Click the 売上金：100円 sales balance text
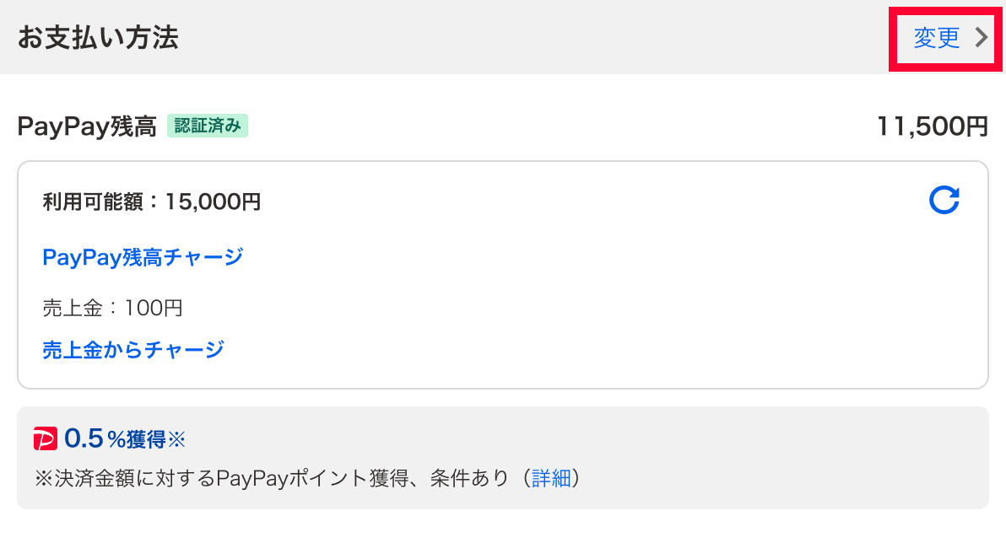Viewport: 1006px width, 543px height. (x=112, y=308)
